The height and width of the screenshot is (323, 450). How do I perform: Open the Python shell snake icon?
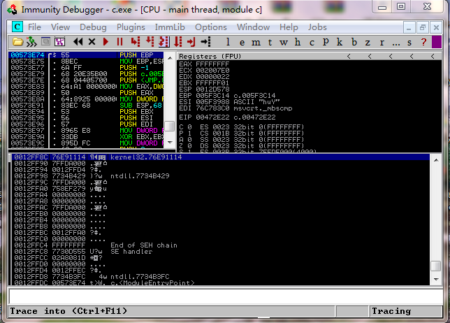pyautogui.click(x=31, y=42)
